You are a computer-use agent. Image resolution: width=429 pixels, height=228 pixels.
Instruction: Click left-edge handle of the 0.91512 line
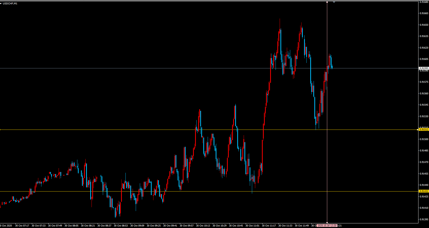point(1,130)
